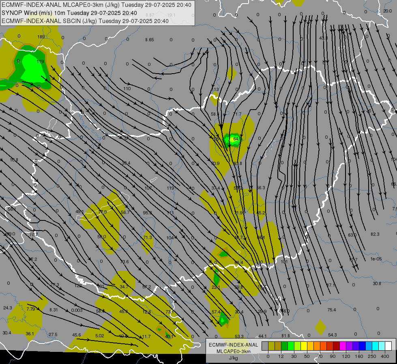Click the map value 189
397x364 pixels.
pos(41,37)
